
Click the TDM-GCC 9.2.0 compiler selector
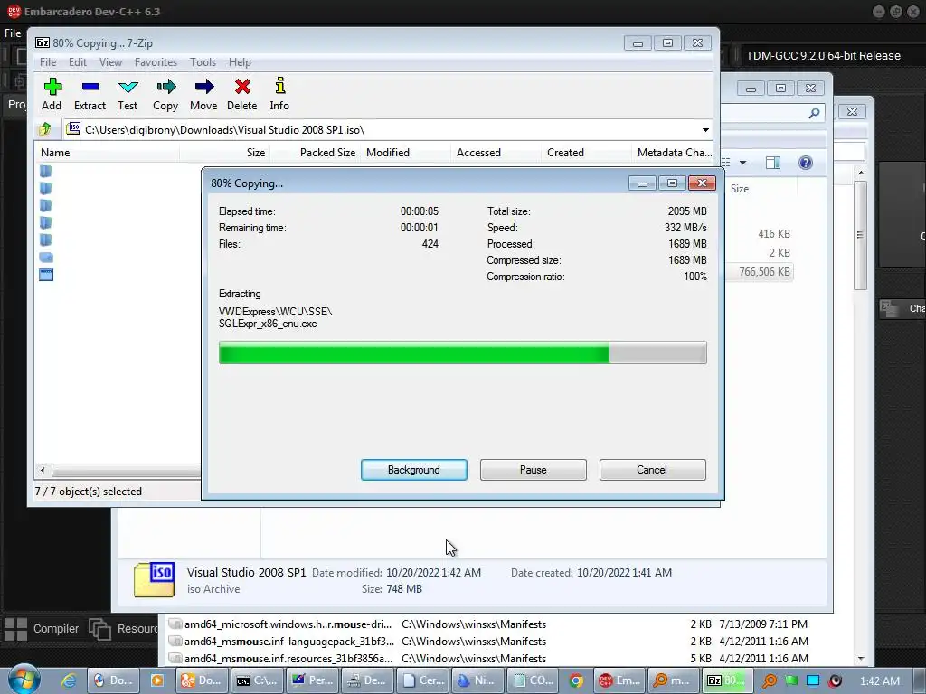[823, 55]
